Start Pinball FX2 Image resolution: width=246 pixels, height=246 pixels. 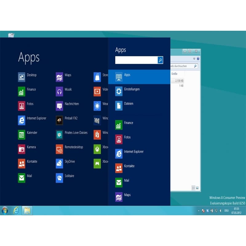(x=67, y=120)
